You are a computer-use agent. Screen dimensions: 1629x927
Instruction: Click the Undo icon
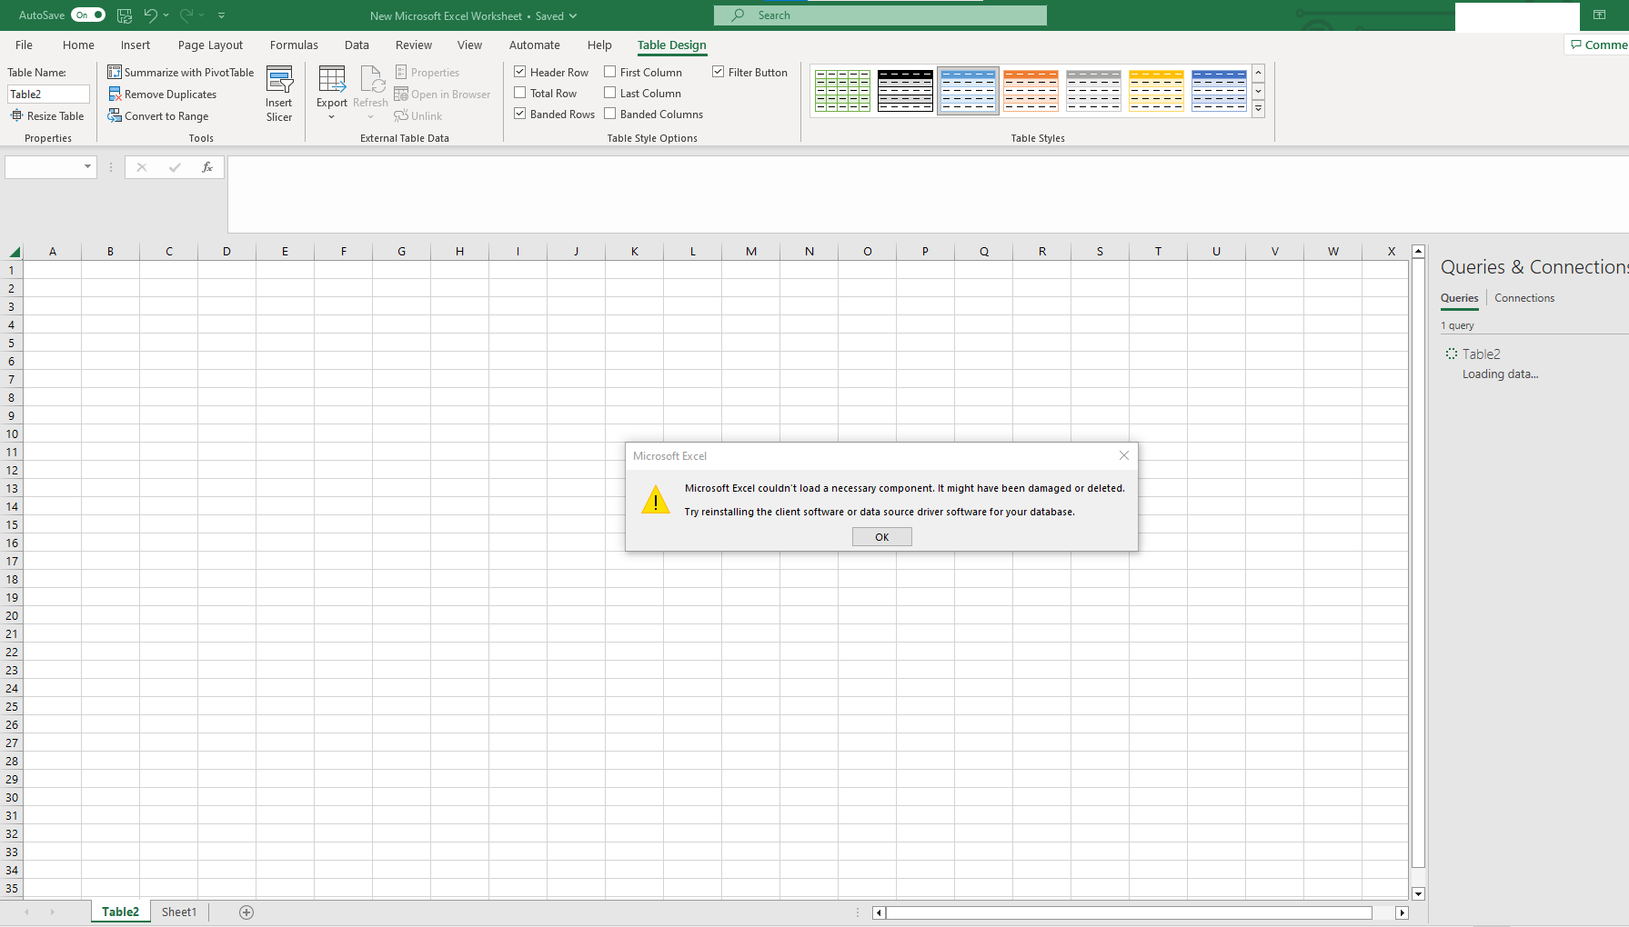click(x=149, y=15)
